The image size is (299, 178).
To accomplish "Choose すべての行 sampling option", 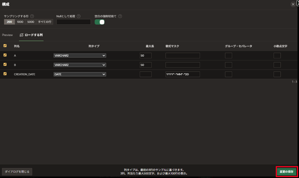I will click(45, 22).
